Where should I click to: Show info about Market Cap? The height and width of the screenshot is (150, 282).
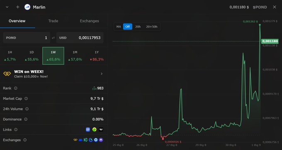[26, 98]
